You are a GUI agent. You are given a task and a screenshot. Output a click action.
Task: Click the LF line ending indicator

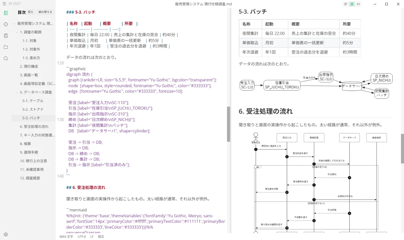[92, 237]
